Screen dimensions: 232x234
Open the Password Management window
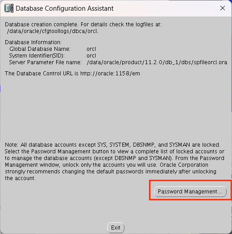coord(190,192)
